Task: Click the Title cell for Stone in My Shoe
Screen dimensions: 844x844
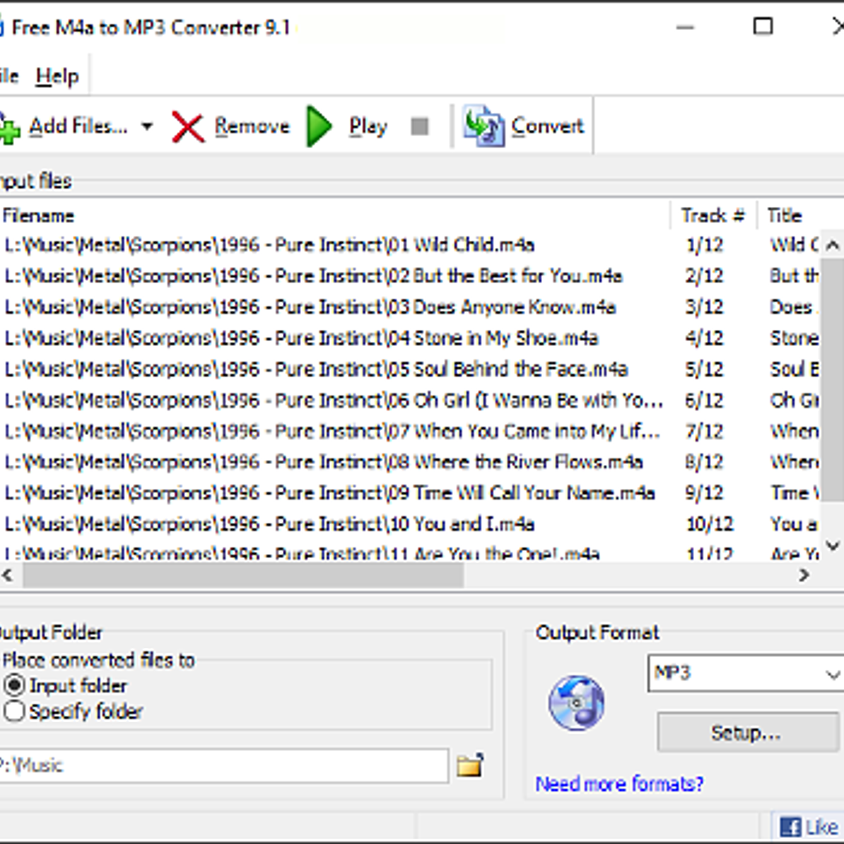Action: (x=794, y=339)
